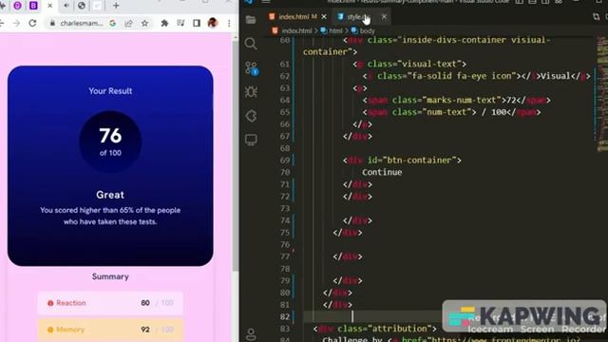608x342 pixels.
Task: Switch to the index.html editor tab
Action: click(297, 17)
